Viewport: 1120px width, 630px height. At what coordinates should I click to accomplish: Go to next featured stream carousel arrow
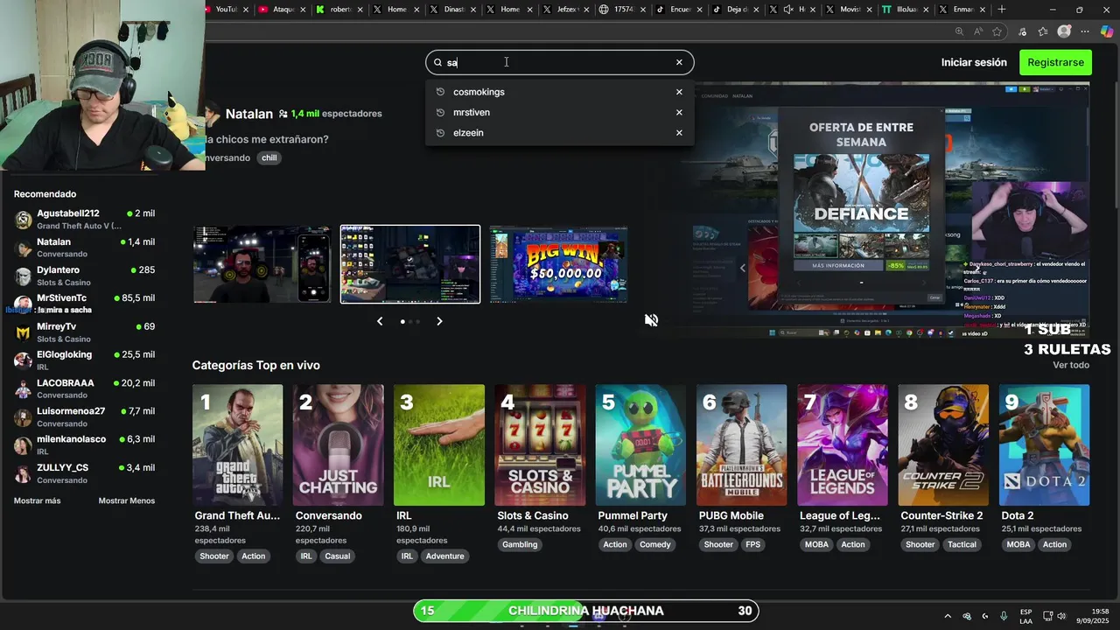(x=439, y=321)
